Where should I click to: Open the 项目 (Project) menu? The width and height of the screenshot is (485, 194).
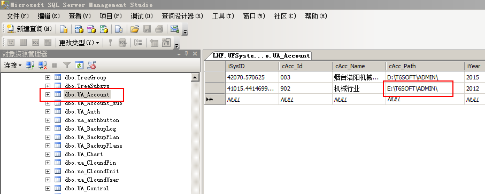click(111, 16)
